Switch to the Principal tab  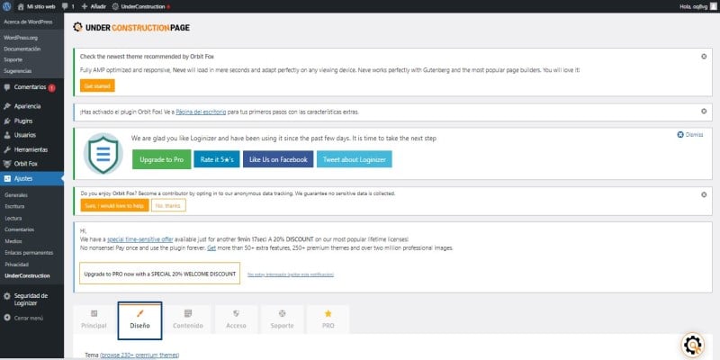(x=94, y=319)
